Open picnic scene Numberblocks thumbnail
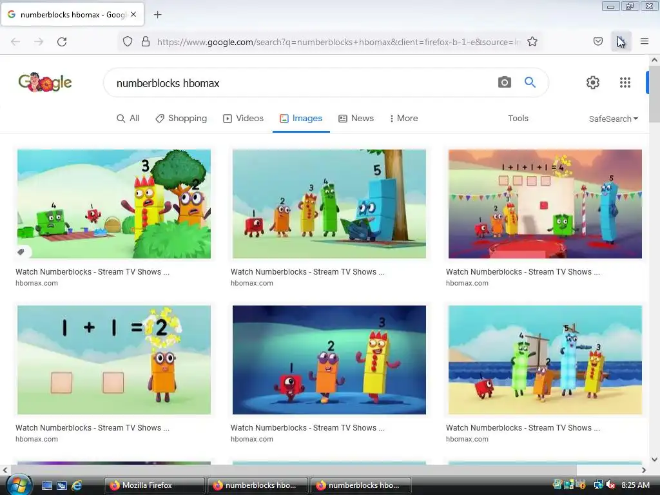Viewport: 660px width, 495px height. click(114, 204)
